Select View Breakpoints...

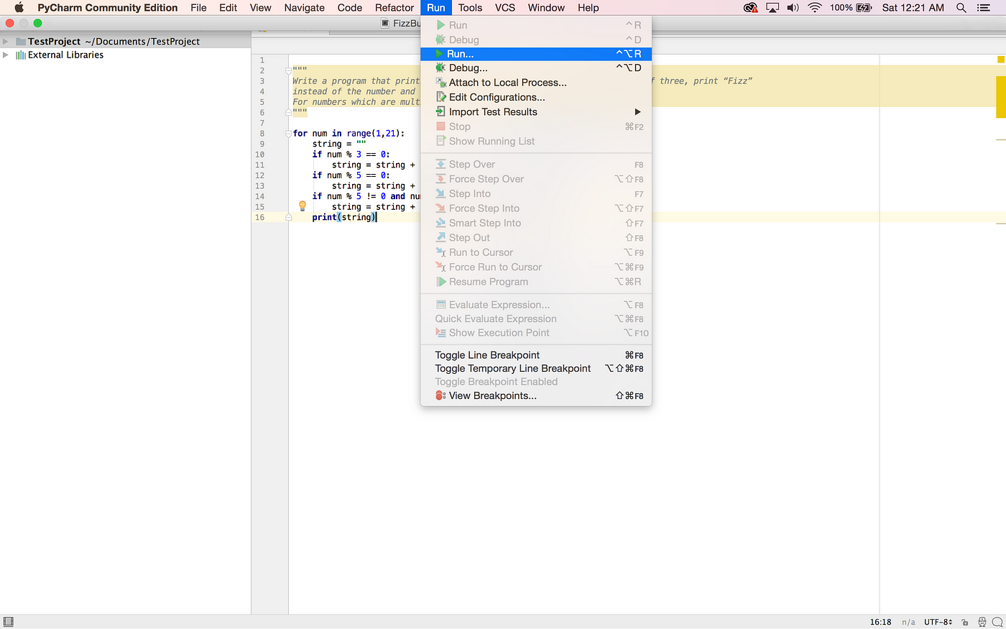click(536, 395)
